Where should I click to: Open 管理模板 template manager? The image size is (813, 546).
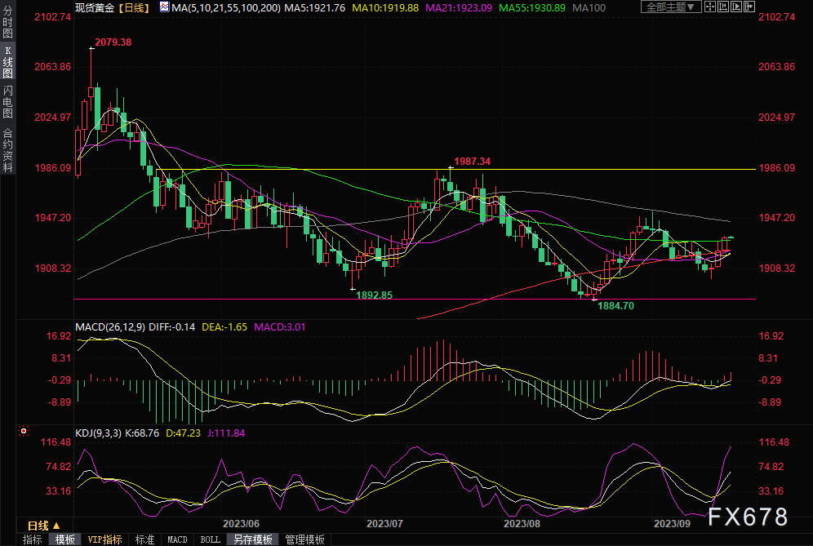pos(304,539)
